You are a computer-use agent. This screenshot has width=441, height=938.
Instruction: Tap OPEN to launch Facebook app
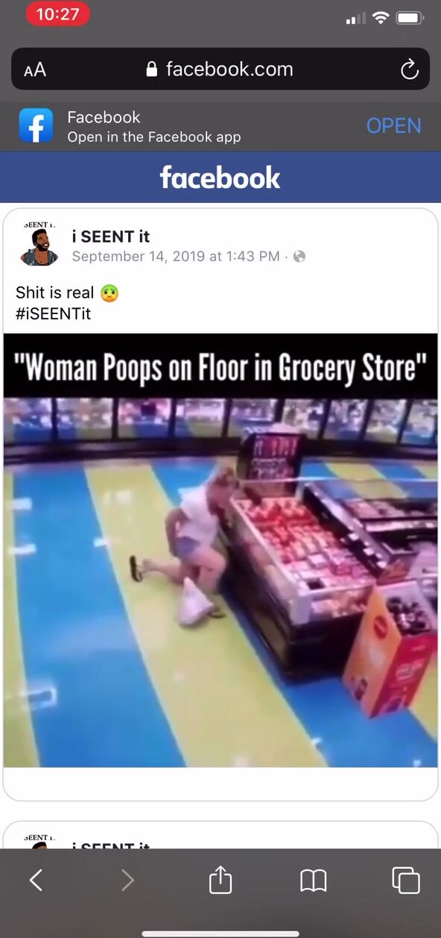394,126
